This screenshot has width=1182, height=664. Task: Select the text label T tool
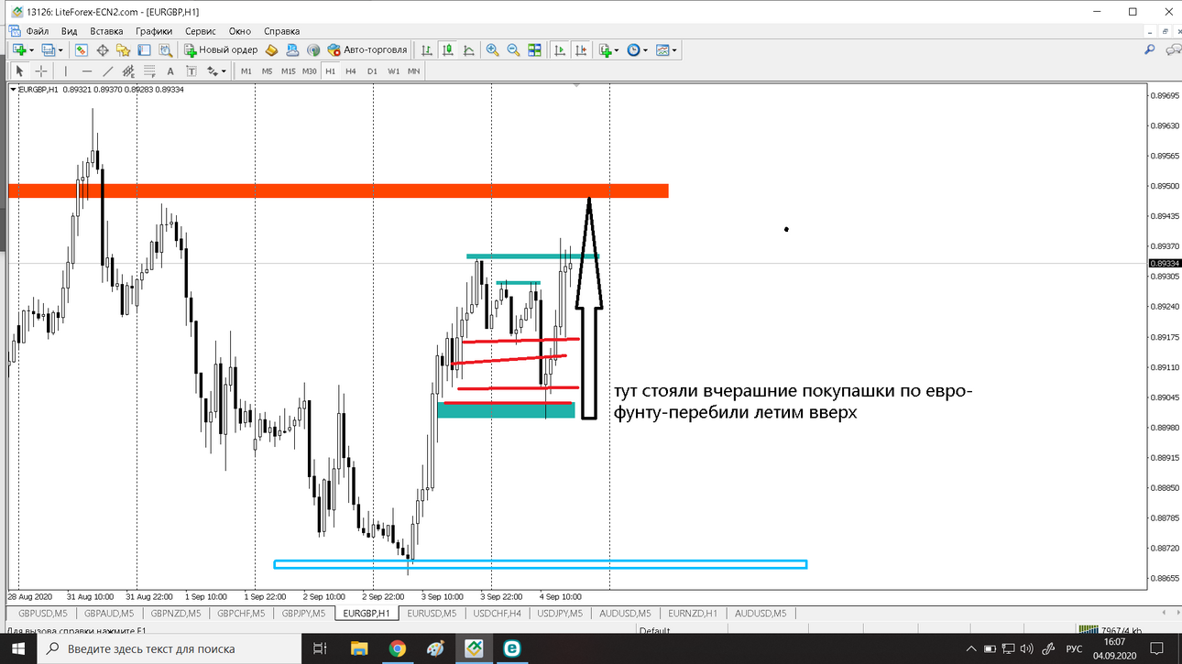point(192,71)
